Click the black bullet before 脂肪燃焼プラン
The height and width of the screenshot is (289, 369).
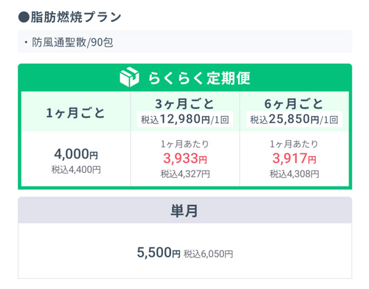tap(24, 17)
